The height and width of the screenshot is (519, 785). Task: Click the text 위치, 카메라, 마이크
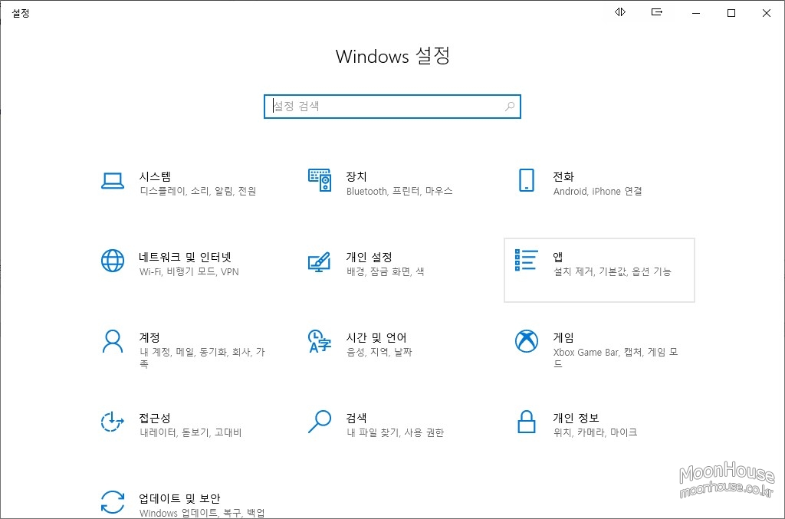[x=595, y=432]
